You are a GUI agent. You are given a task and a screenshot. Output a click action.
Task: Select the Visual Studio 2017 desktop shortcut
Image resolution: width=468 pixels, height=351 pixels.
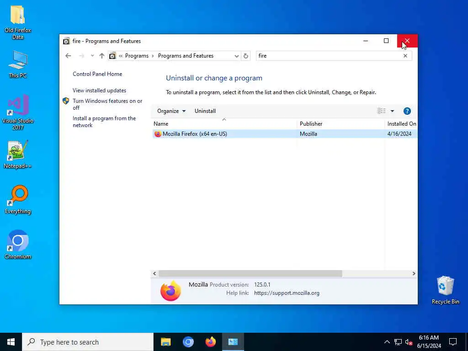18,112
